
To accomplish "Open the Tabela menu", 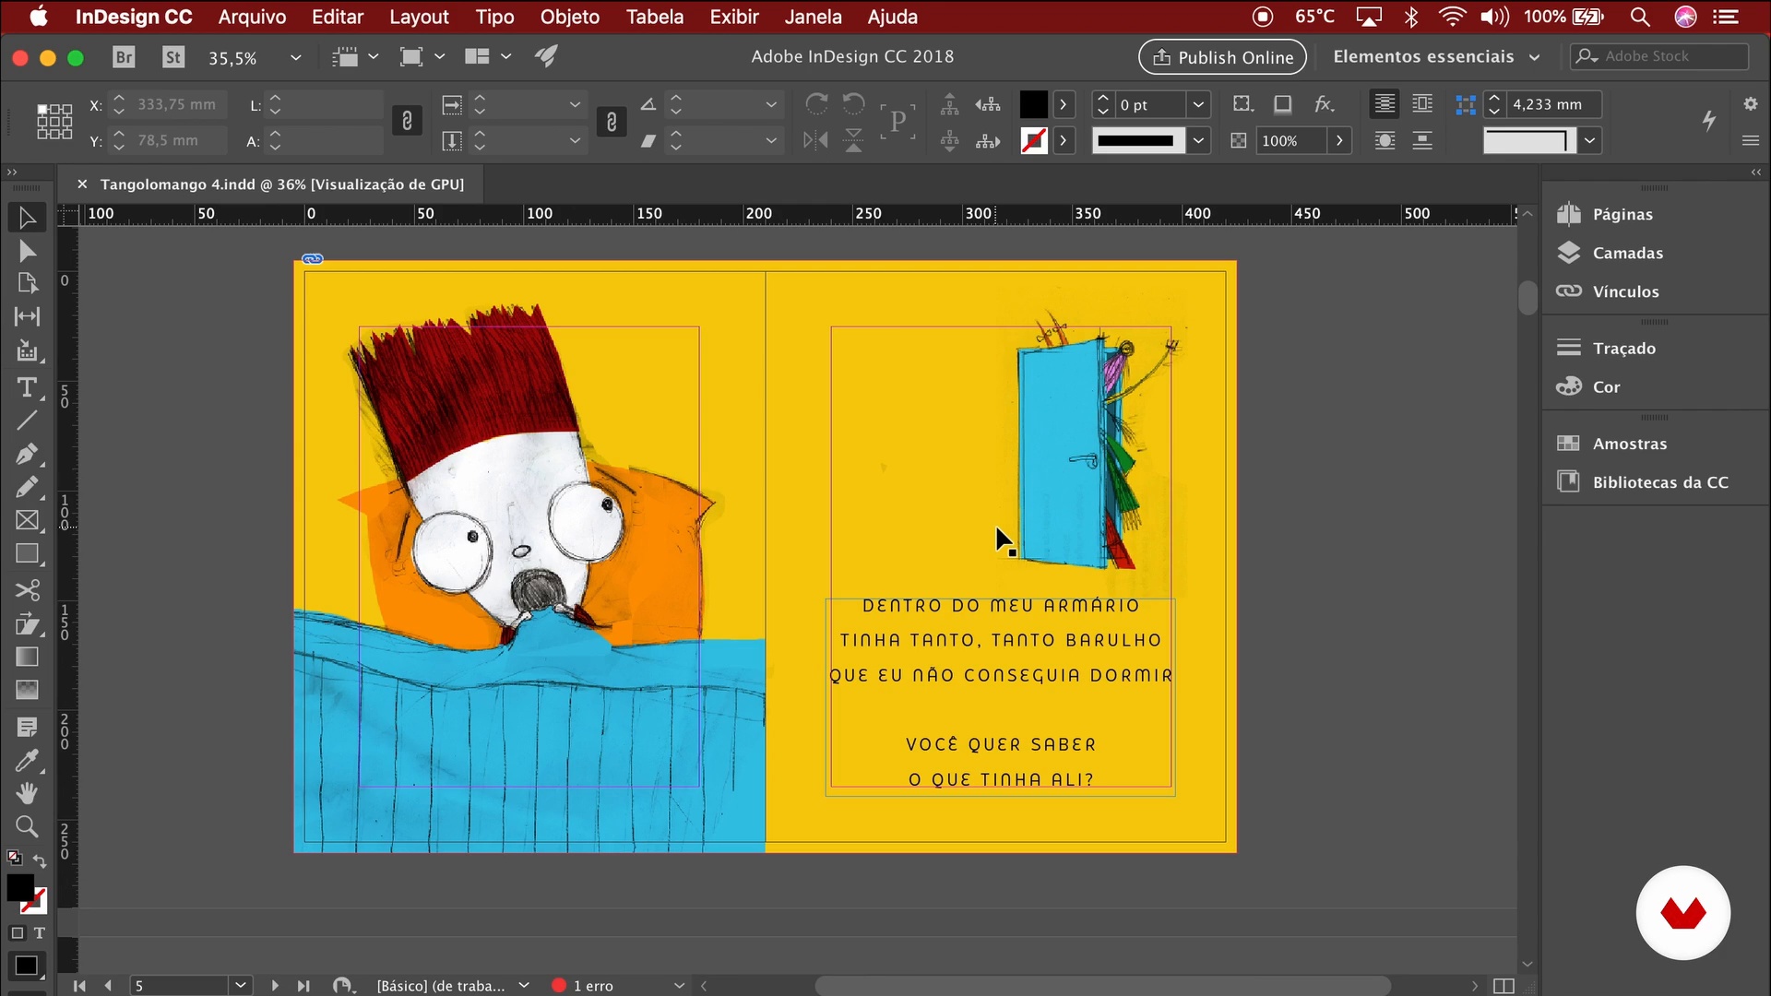I will [x=654, y=17].
